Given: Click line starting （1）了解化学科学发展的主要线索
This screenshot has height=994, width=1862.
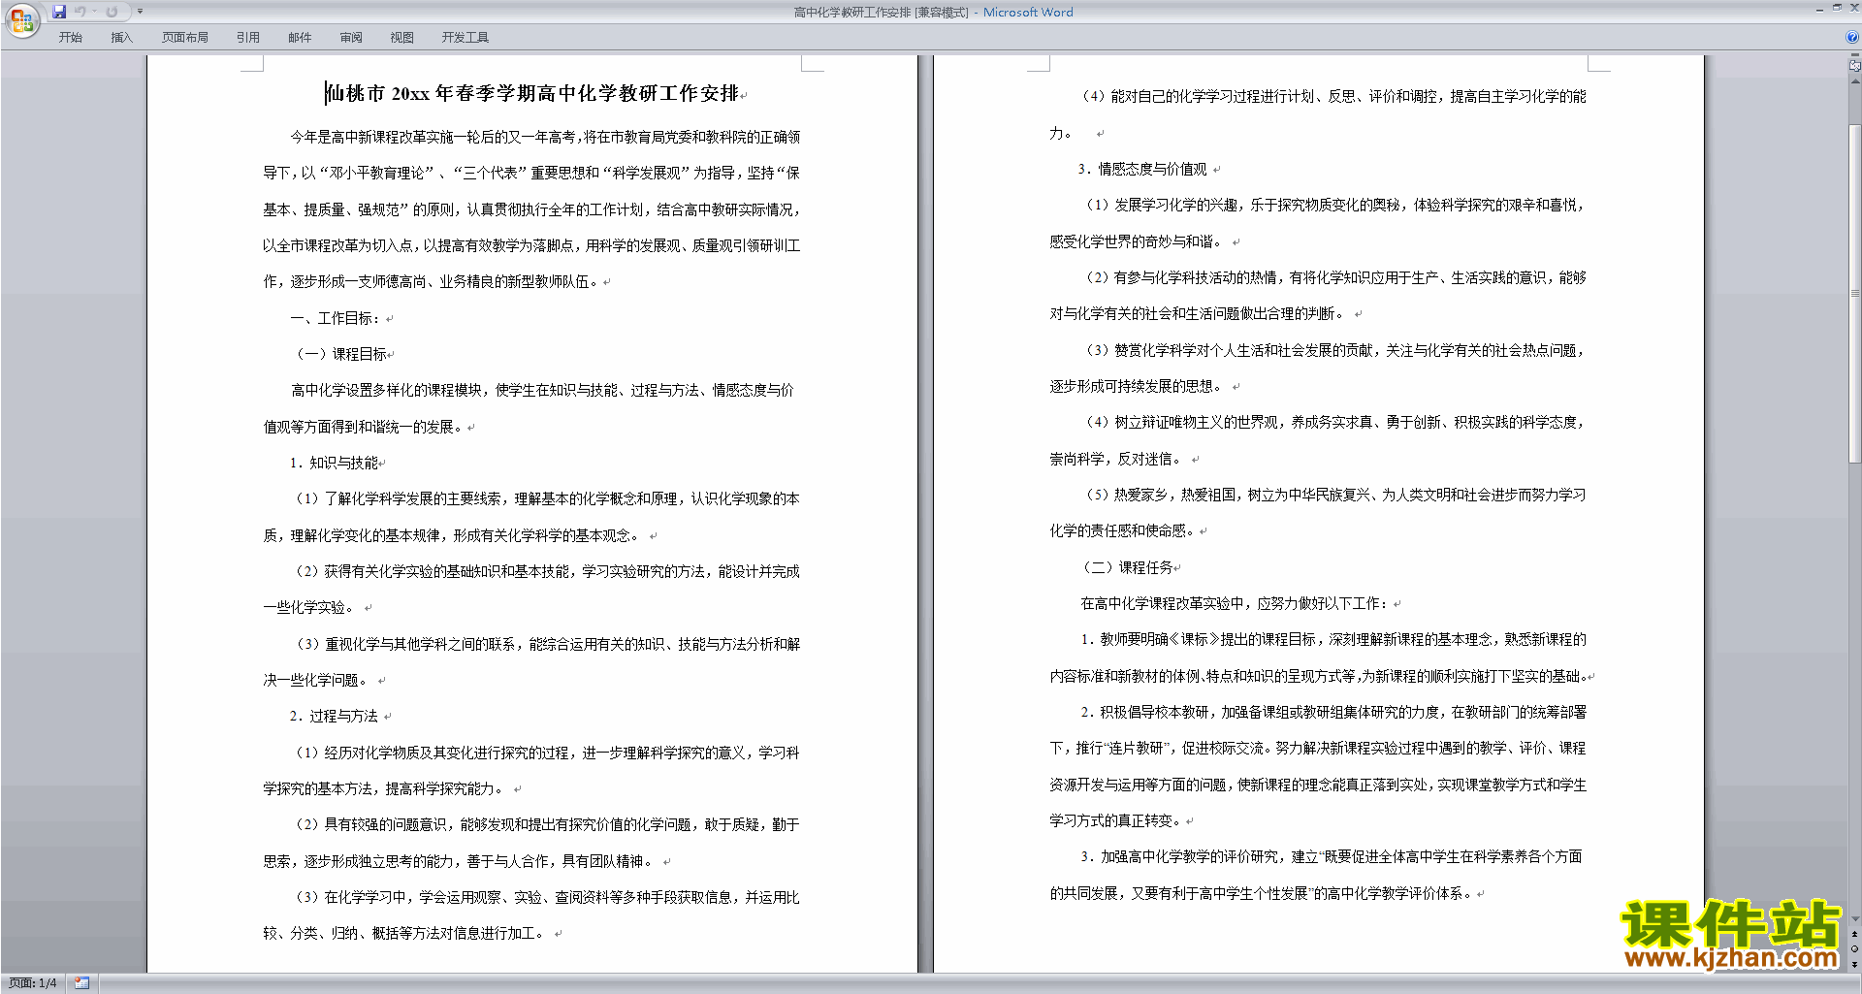Looking at the screenshot, I should pyautogui.click(x=545, y=498).
